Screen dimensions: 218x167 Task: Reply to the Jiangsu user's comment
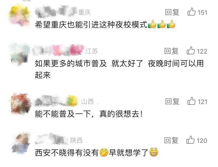point(171,51)
